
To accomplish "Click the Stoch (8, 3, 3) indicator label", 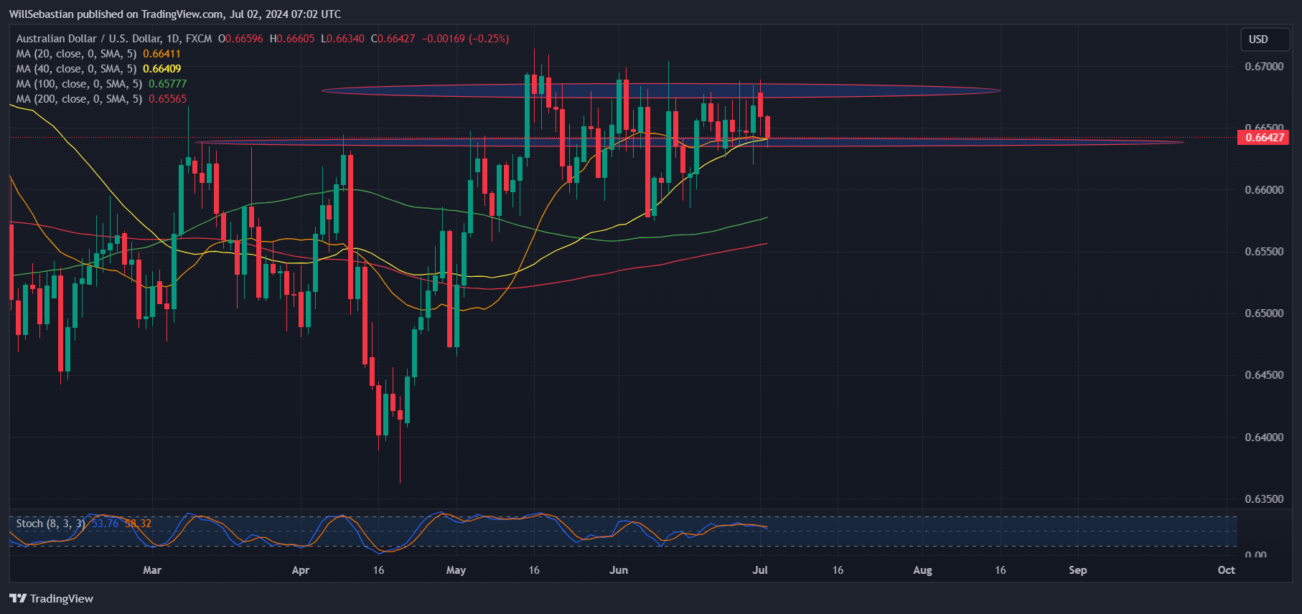I will [x=50, y=524].
